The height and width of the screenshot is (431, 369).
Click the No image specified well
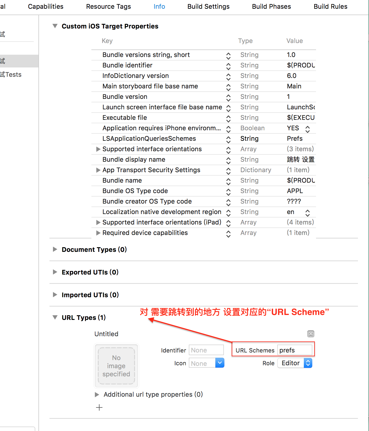[116, 366]
